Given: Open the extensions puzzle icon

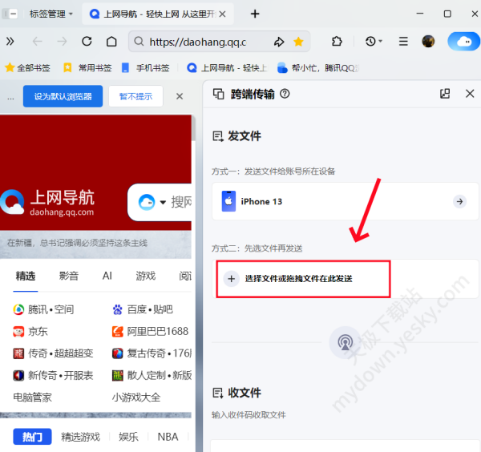Looking at the screenshot, I should tap(338, 42).
